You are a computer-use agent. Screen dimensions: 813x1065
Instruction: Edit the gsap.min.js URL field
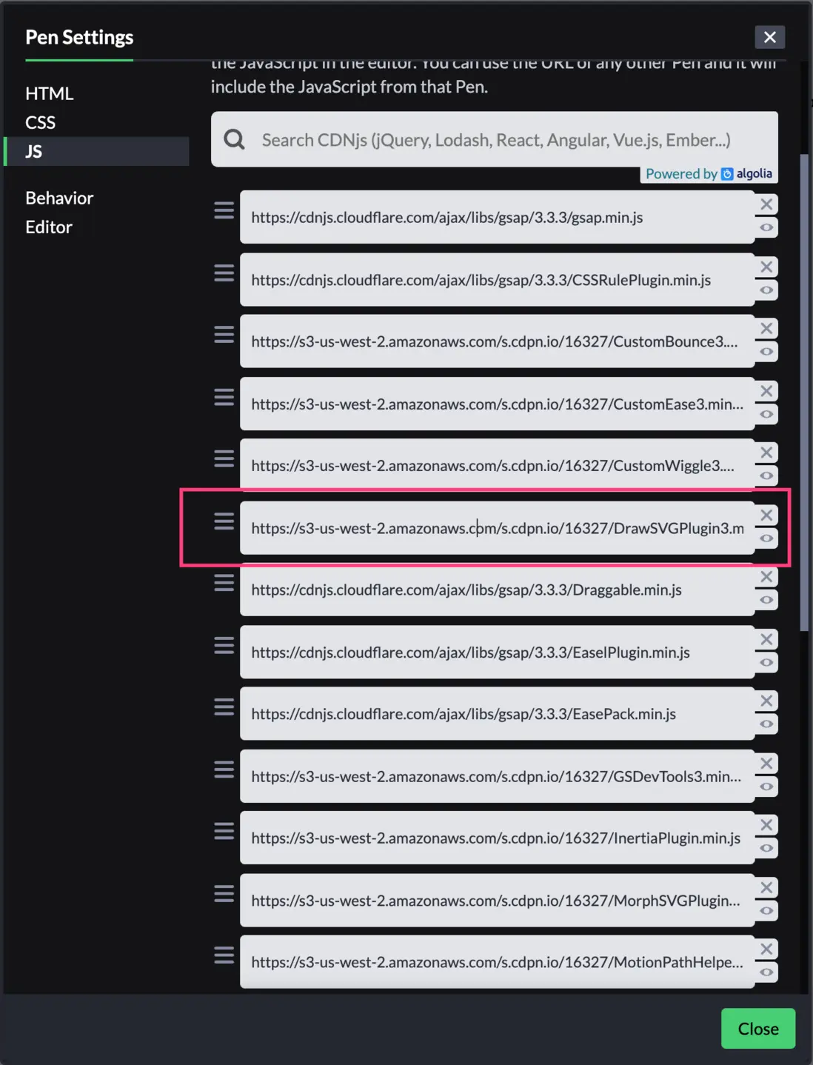pos(497,217)
